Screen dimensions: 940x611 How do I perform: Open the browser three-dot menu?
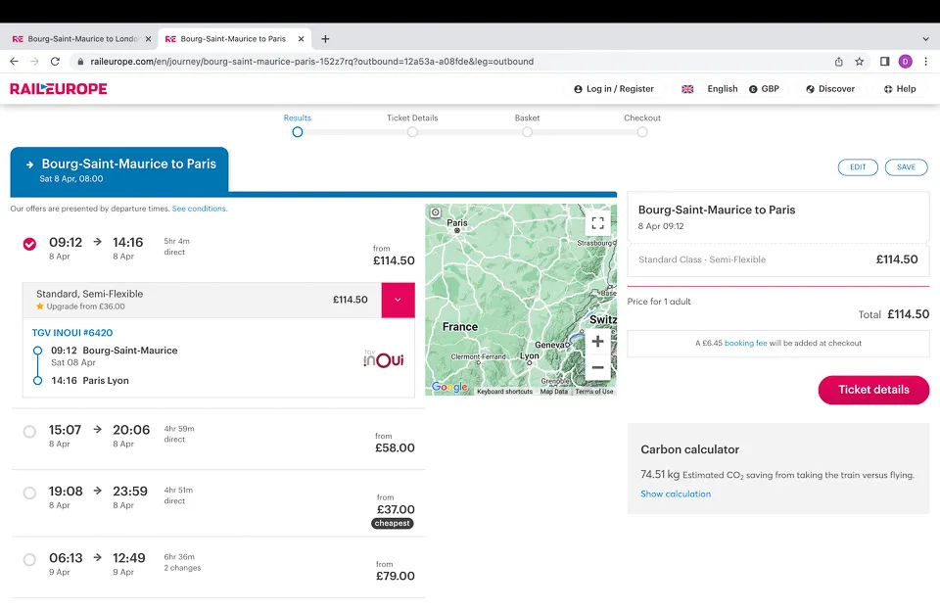[x=925, y=61]
